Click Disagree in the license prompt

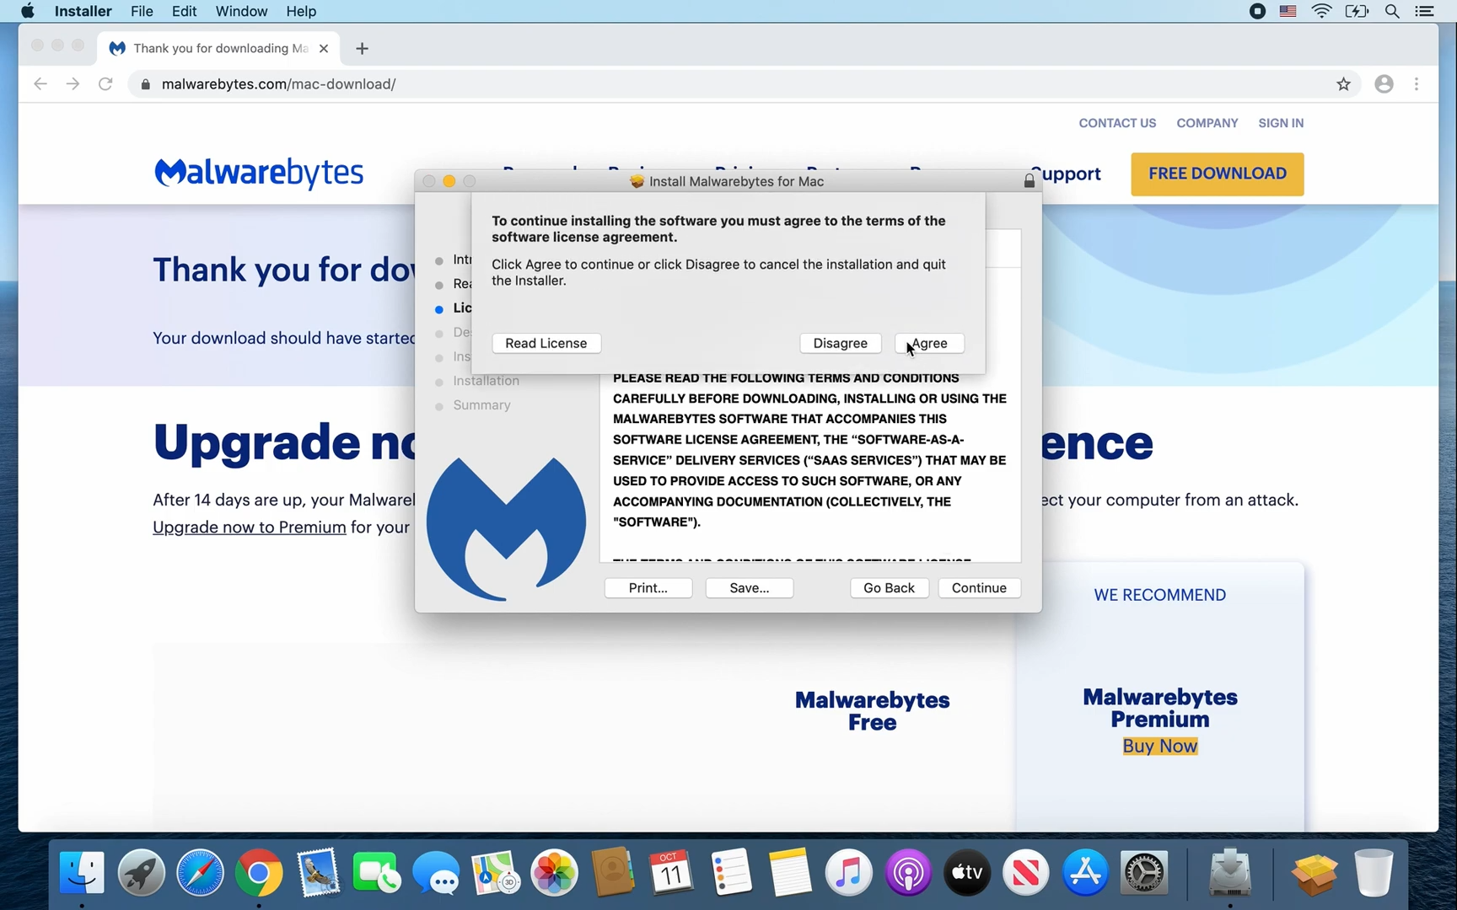(x=841, y=343)
